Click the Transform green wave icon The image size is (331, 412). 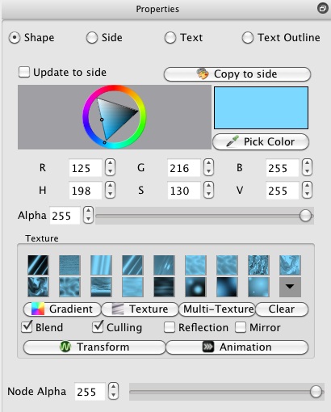(x=65, y=347)
